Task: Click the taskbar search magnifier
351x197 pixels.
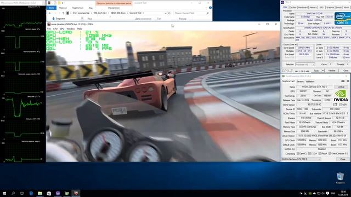Action: (13, 193)
